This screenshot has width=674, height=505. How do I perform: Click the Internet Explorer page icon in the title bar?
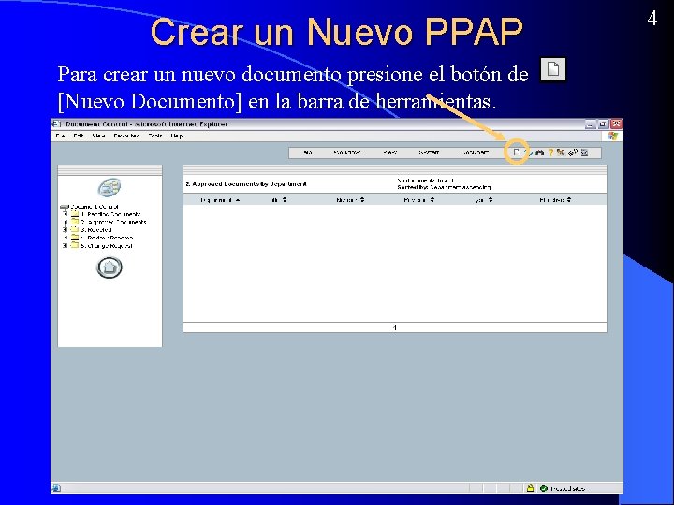click(56, 124)
